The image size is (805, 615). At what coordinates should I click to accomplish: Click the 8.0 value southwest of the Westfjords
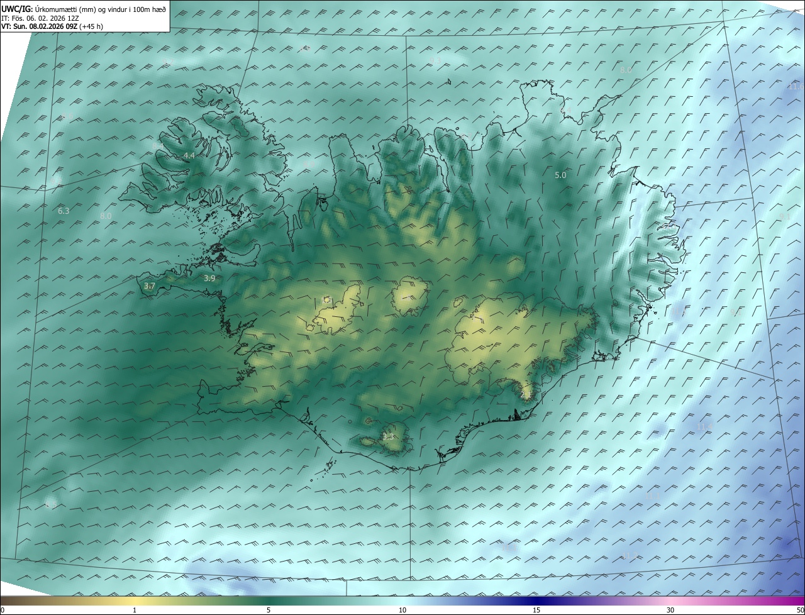pos(106,216)
